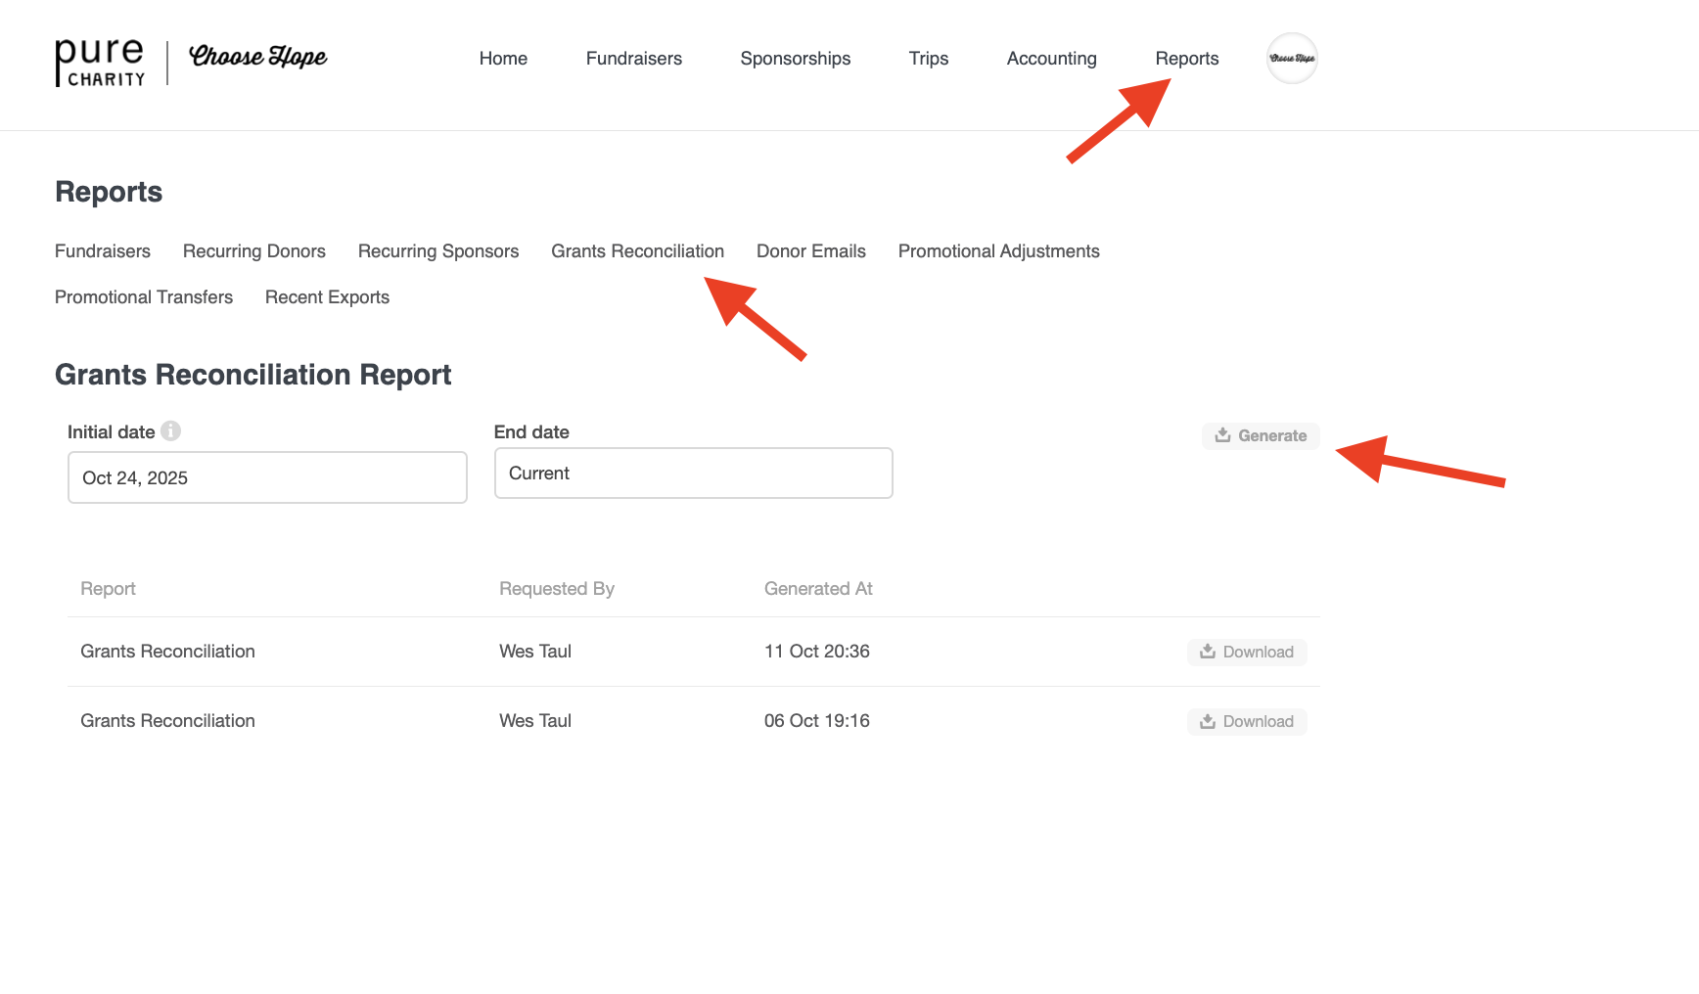Open the Promotional Adjustments report tab

(998, 251)
